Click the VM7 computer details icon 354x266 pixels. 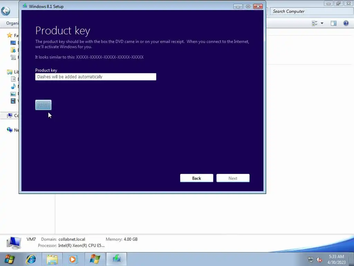coord(14,243)
